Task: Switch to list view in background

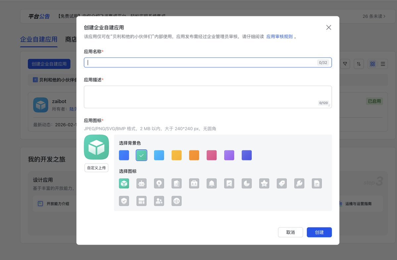Action: pos(383,64)
